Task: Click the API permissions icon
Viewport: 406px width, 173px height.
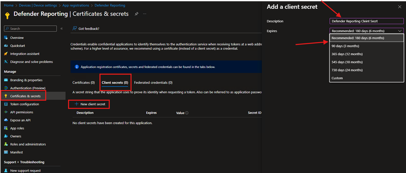Action: (x=6, y=112)
